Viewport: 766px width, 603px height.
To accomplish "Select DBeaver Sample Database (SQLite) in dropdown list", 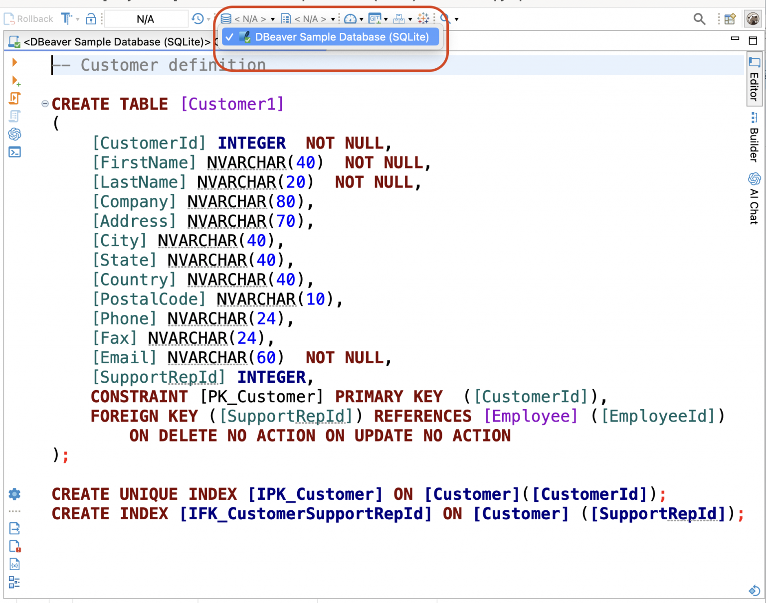I will coord(330,37).
